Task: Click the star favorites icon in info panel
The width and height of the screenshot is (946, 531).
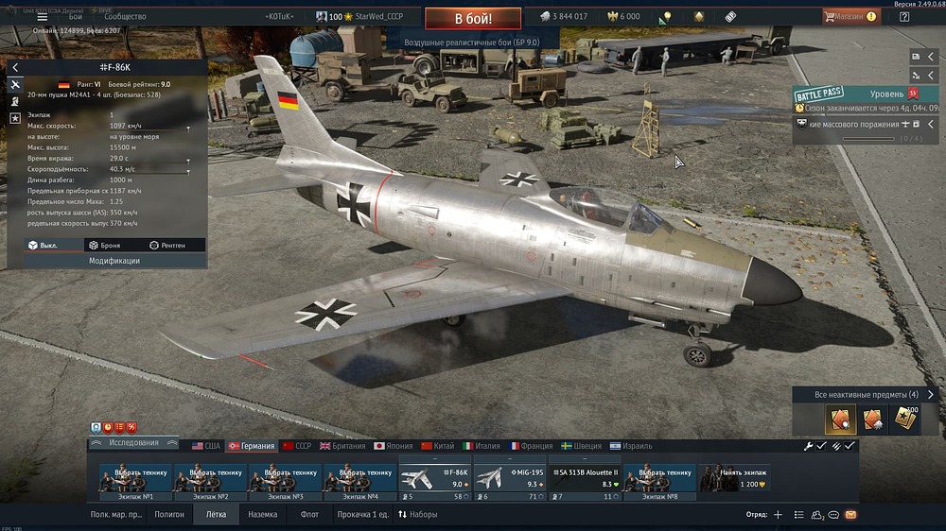Action: (15, 118)
